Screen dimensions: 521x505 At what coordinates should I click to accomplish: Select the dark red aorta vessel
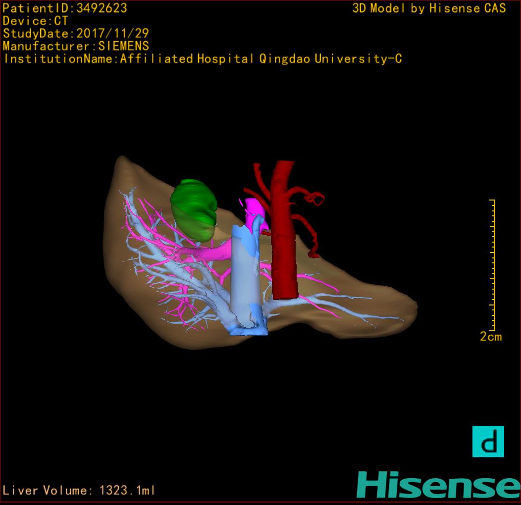tap(283, 233)
